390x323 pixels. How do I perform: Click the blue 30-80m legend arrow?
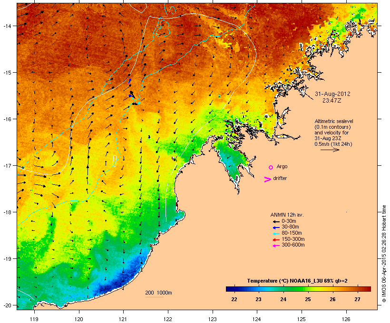point(276,228)
